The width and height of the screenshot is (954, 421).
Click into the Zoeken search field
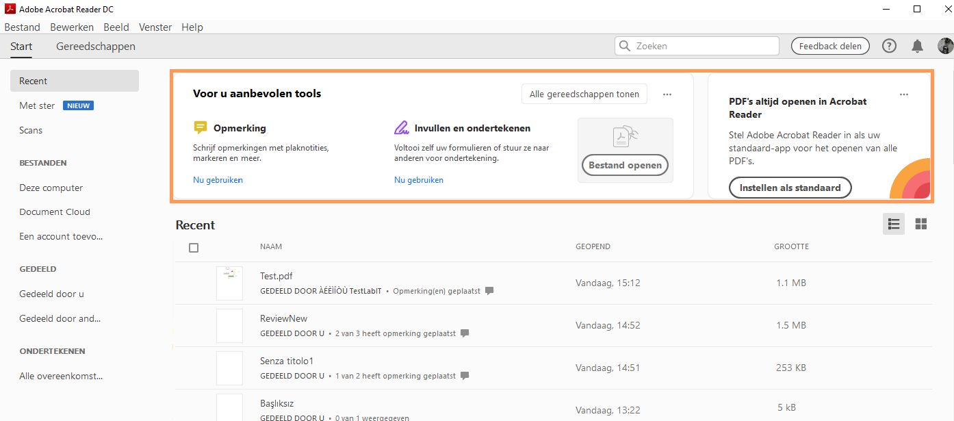click(697, 46)
